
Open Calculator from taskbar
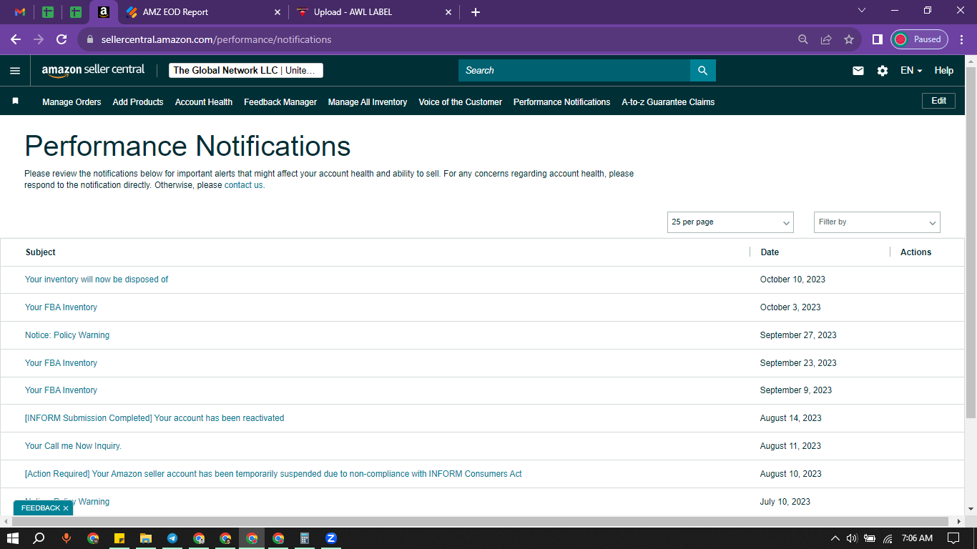305,538
